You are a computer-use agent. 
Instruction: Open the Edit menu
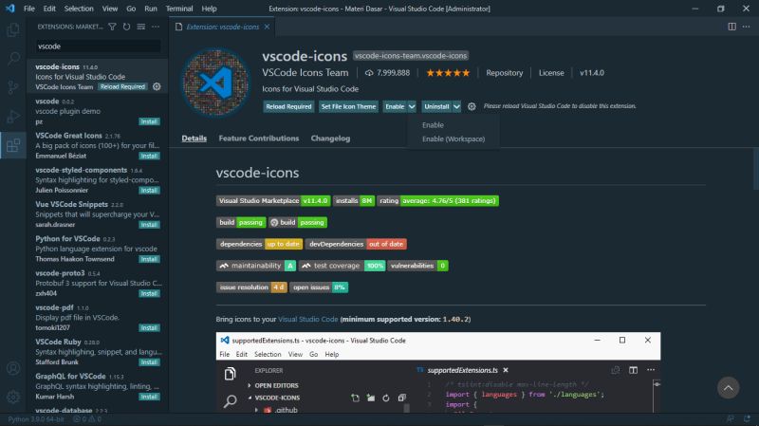click(49, 9)
